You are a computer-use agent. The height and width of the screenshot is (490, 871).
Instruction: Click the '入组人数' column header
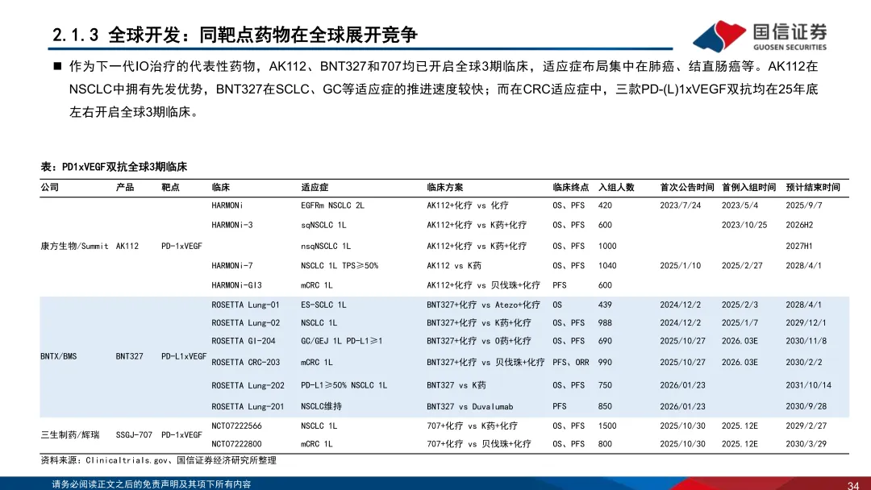pyautogui.click(x=616, y=188)
